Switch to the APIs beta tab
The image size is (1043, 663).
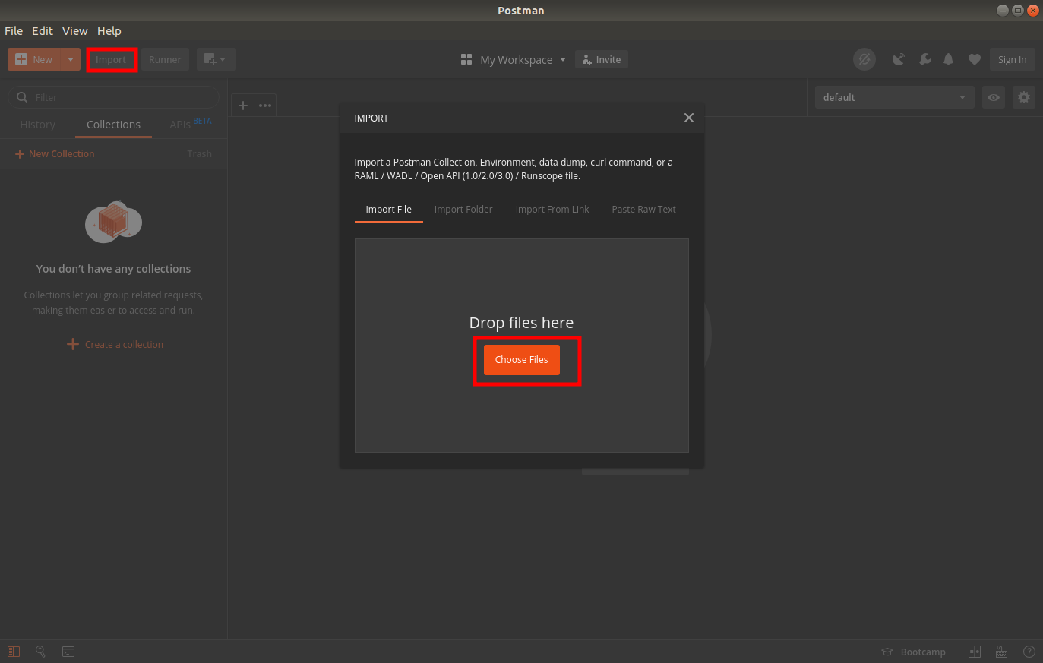click(191, 125)
